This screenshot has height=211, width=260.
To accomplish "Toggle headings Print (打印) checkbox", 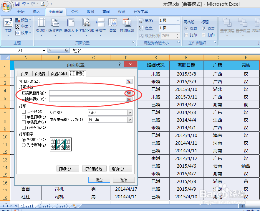I will click(x=204, y=35).
